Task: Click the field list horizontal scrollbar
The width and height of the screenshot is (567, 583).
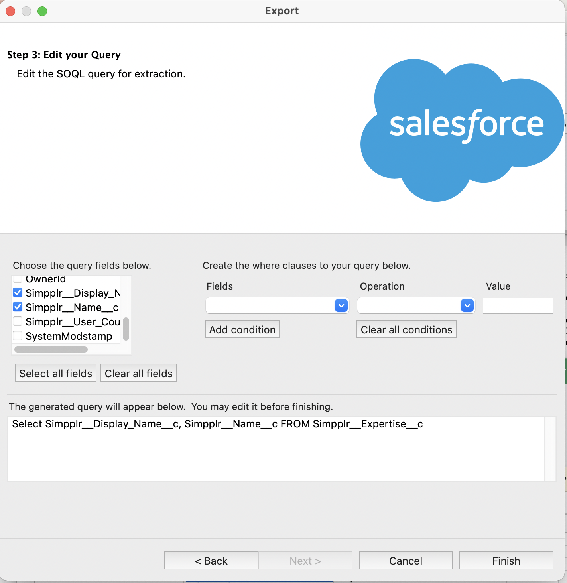Action: pyautogui.click(x=51, y=349)
